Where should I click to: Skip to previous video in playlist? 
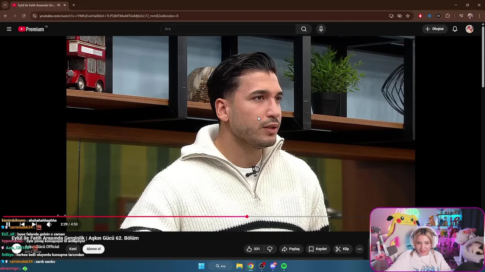coord(22,224)
